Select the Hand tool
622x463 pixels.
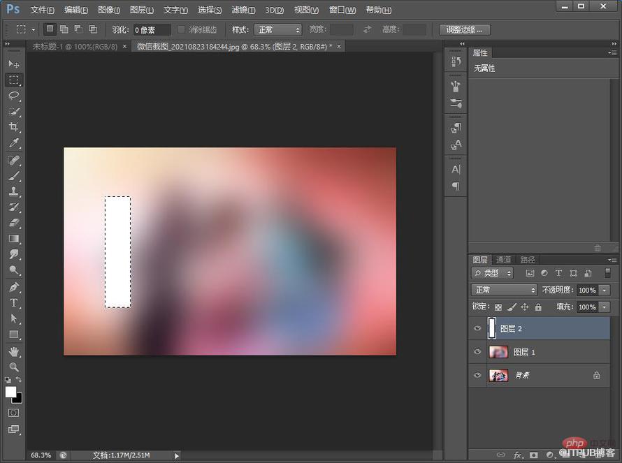click(14, 351)
